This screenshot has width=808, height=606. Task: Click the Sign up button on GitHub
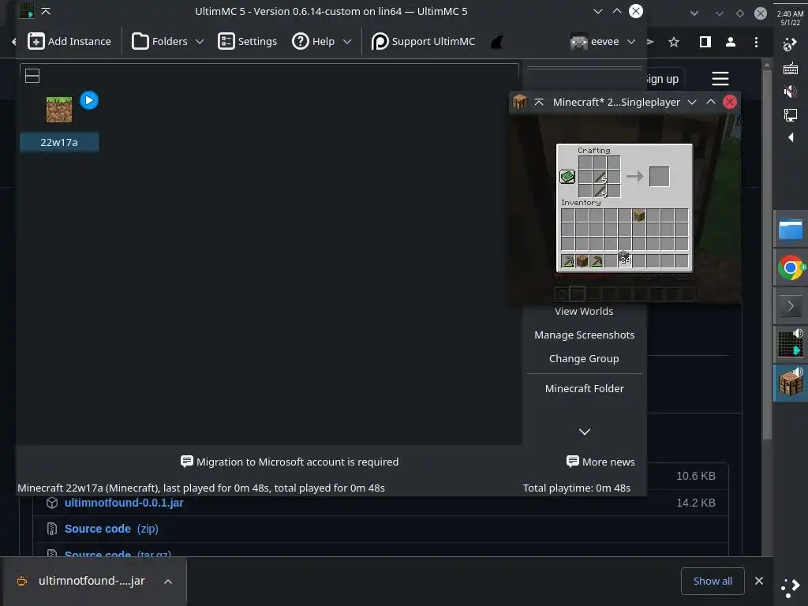click(663, 79)
